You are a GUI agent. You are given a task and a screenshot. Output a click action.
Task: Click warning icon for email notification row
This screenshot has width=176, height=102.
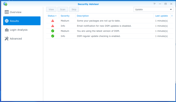tap(53, 26)
